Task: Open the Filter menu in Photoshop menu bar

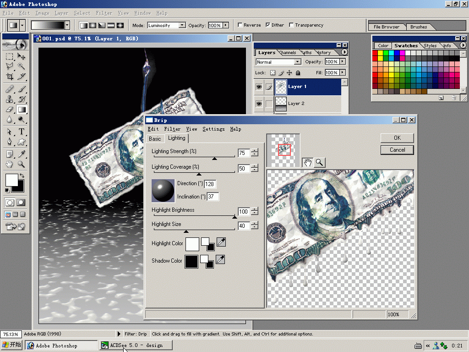Action: [104, 13]
